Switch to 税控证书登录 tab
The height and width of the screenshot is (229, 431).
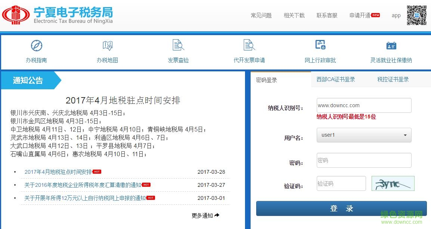tap(393, 79)
